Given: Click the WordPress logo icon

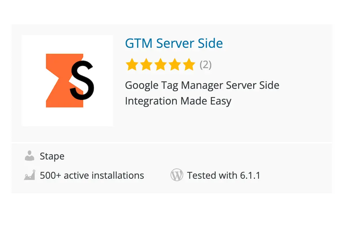Looking at the screenshot, I should (177, 175).
